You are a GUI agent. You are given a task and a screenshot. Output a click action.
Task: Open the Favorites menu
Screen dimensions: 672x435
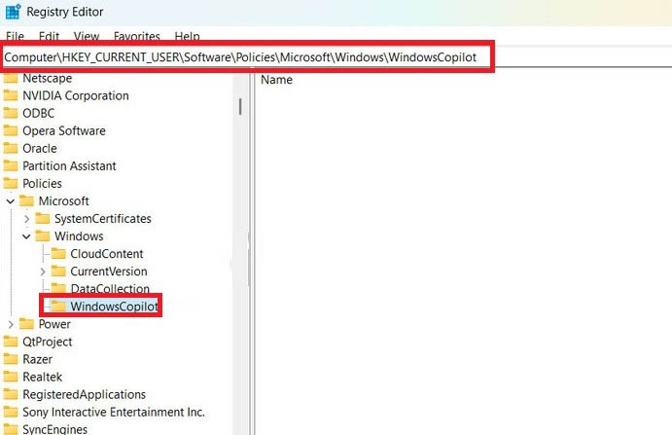pyautogui.click(x=137, y=36)
